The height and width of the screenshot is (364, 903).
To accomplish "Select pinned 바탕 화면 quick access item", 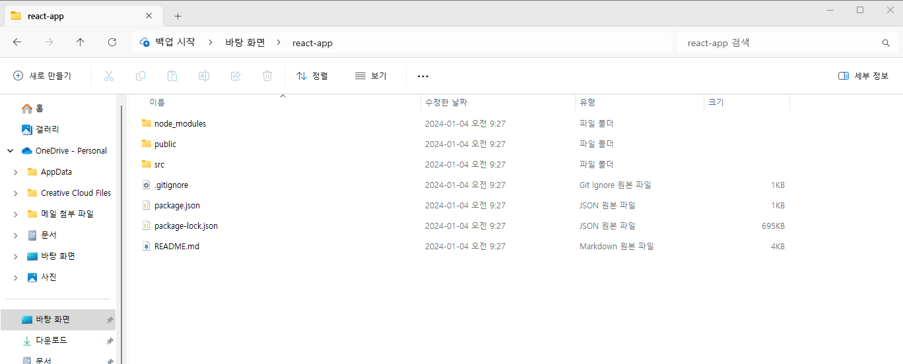I will click(x=58, y=319).
